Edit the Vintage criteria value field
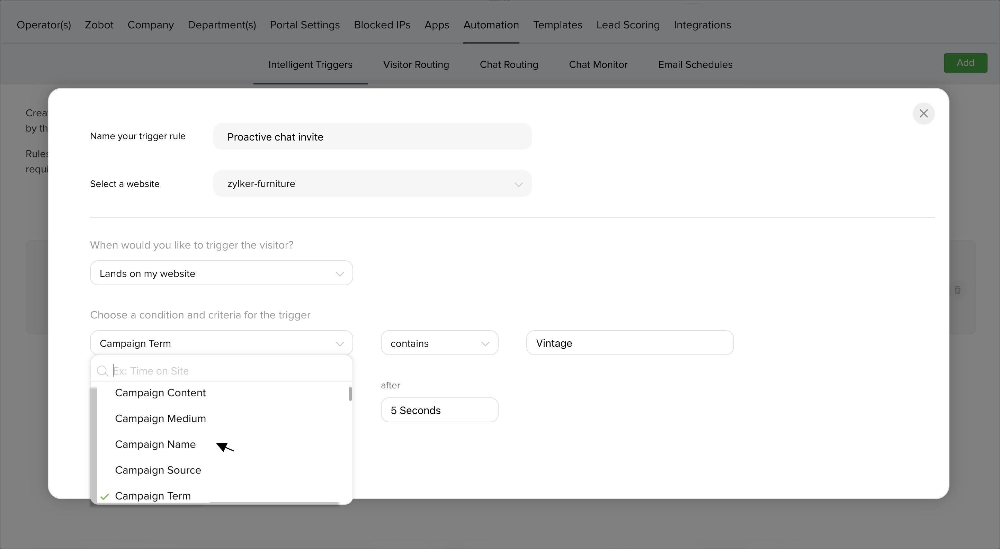The image size is (1000, 549). [x=630, y=343]
